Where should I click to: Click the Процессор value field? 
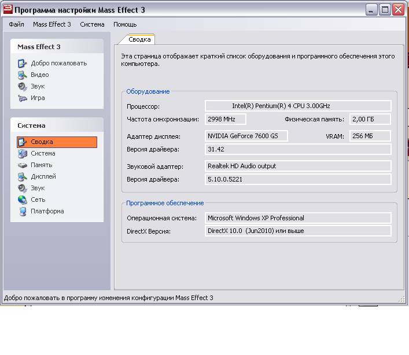(x=298, y=106)
